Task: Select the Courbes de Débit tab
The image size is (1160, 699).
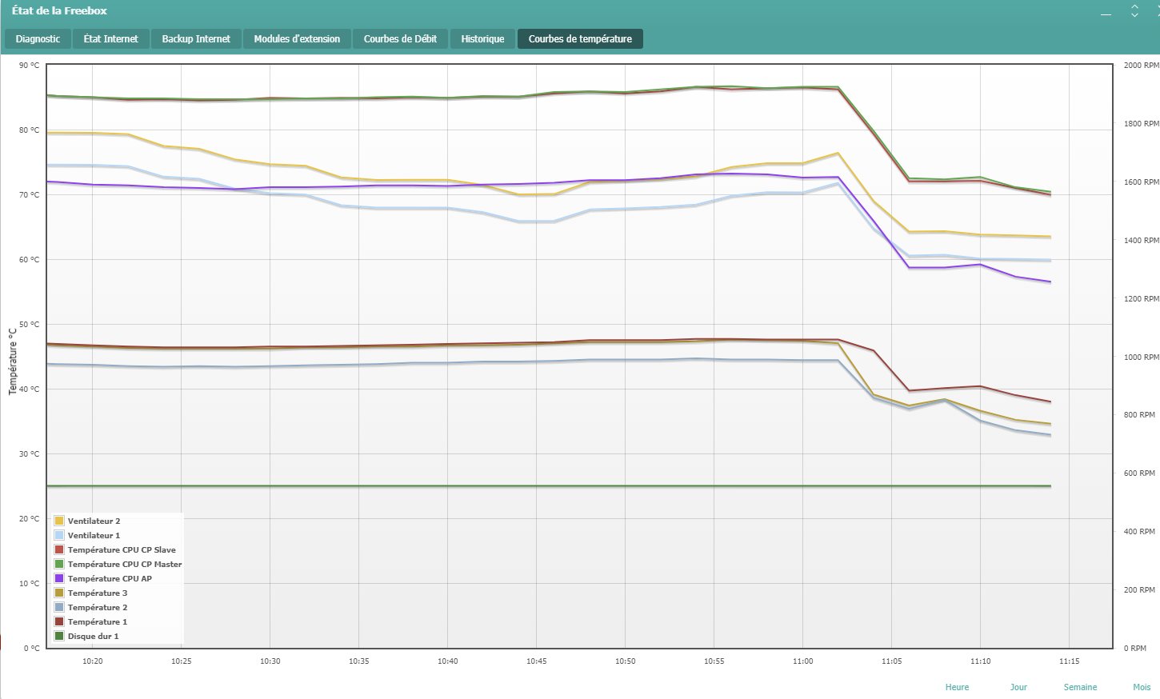Action: tap(400, 39)
